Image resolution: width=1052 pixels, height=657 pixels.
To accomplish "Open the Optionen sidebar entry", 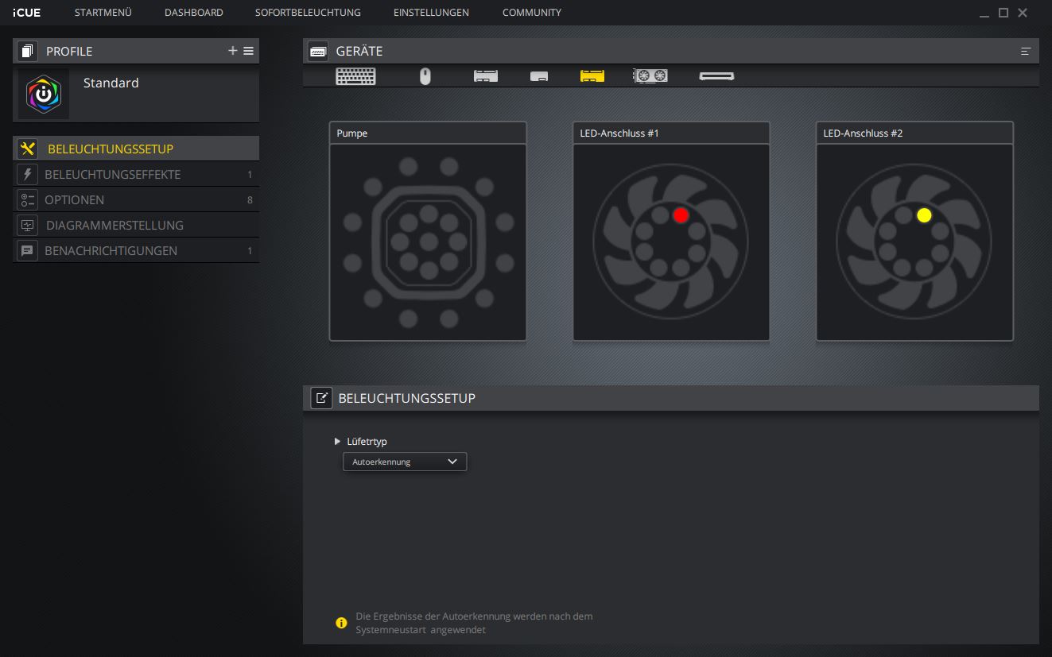I will (74, 200).
